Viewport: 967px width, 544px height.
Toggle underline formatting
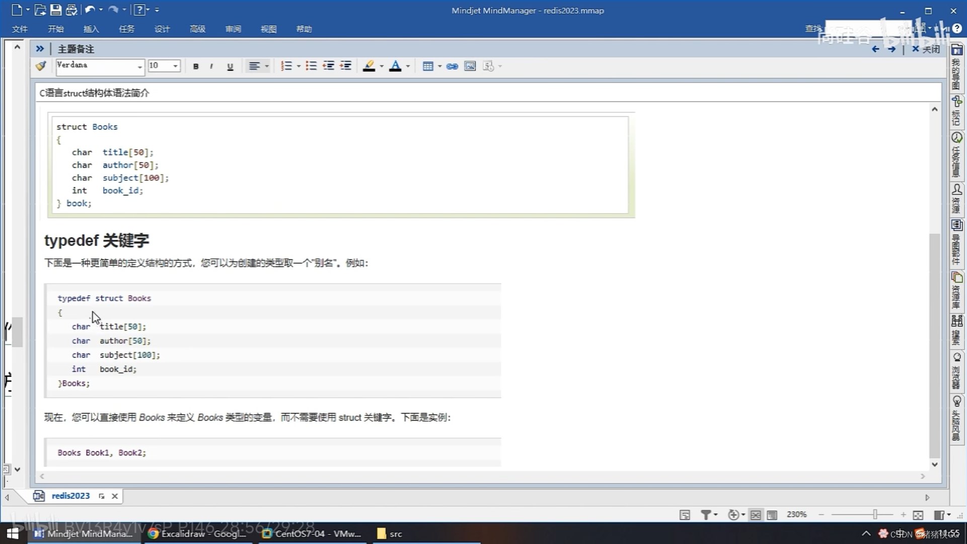point(230,66)
